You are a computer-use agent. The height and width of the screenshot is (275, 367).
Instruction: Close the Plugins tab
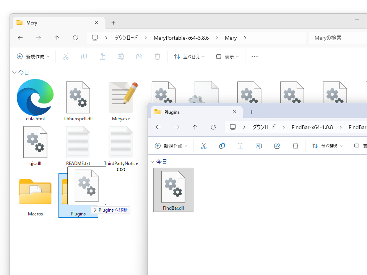click(234, 112)
